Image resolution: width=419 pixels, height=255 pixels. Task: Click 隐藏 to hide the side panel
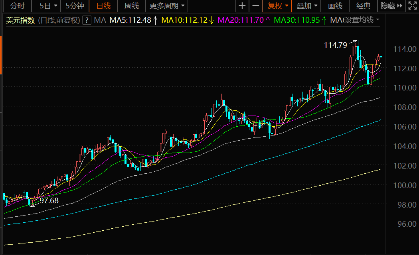391,6
